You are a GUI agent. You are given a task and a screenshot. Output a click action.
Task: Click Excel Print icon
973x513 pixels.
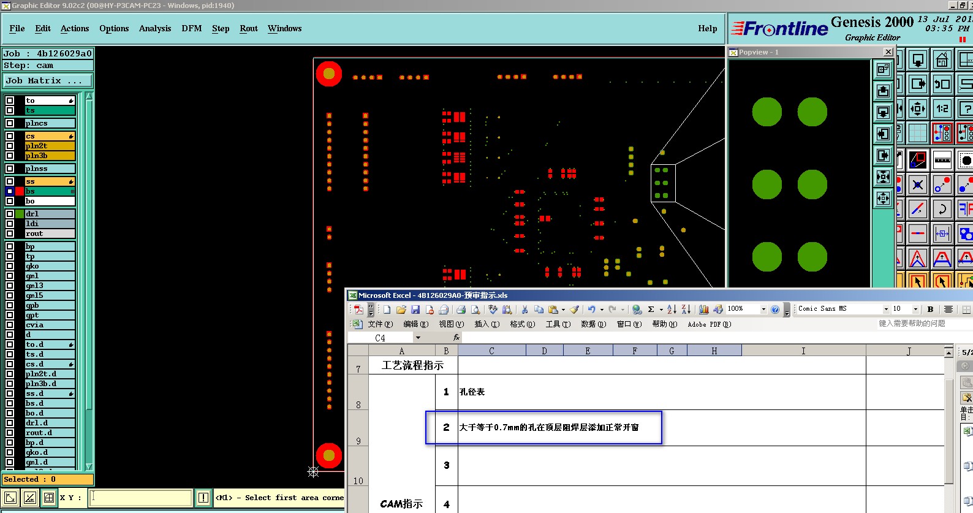coord(461,310)
